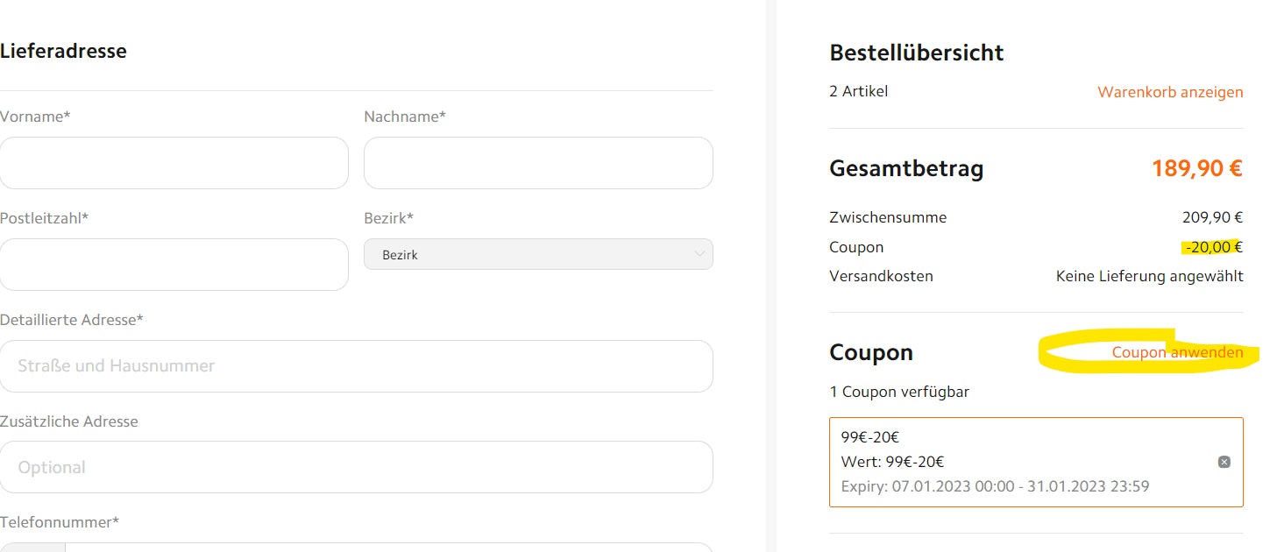The height and width of the screenshot is (552, 1277).
Task: Open Warenkorb anzeigen link
Action: coord(1169,92)
